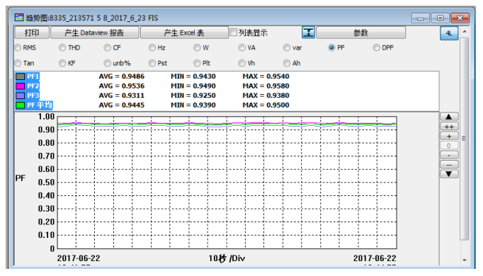Select the unb% radio button
This screenshot has height=276, width=483.
(x=107, y=63)
